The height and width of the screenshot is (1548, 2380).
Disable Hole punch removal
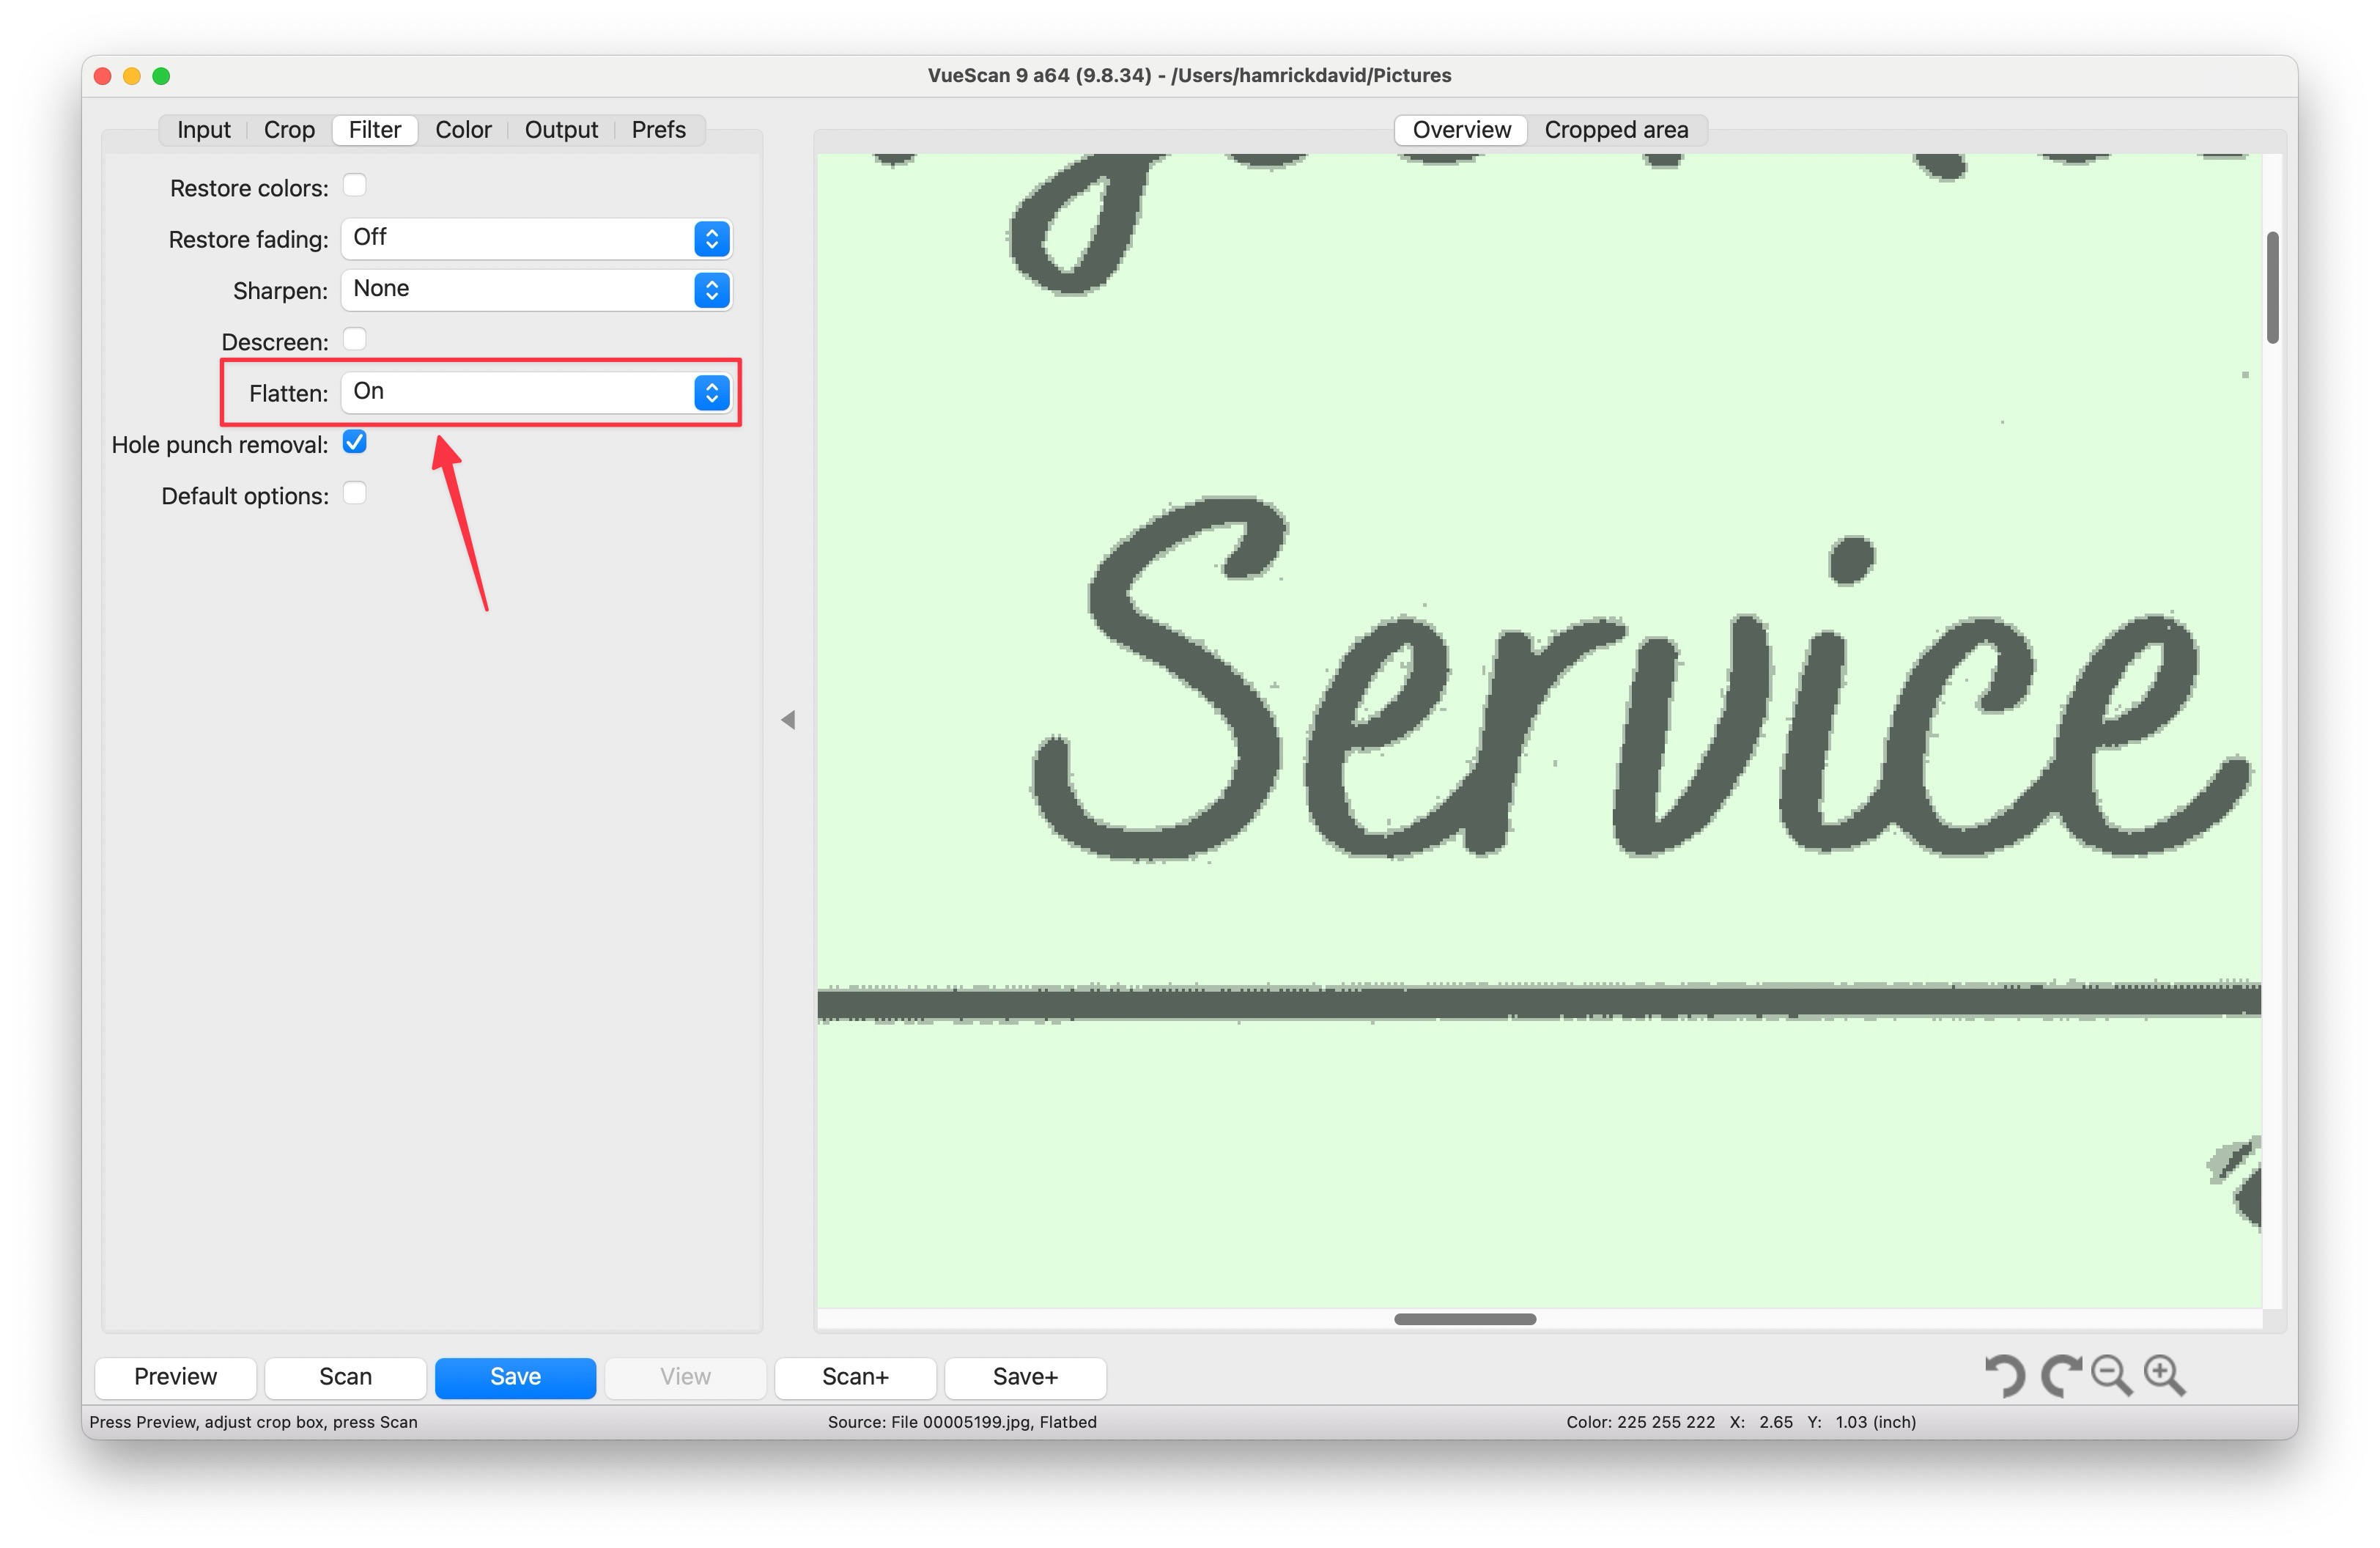pos(355,442)
